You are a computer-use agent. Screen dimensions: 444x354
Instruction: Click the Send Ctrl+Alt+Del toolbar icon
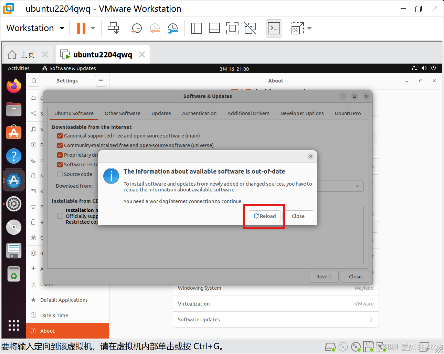tap(113, 28)
